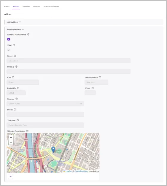The height and width of the screenshot is (186, 167).
Task: Click the ellipsis button below the map
Action: tap(10, 176)
